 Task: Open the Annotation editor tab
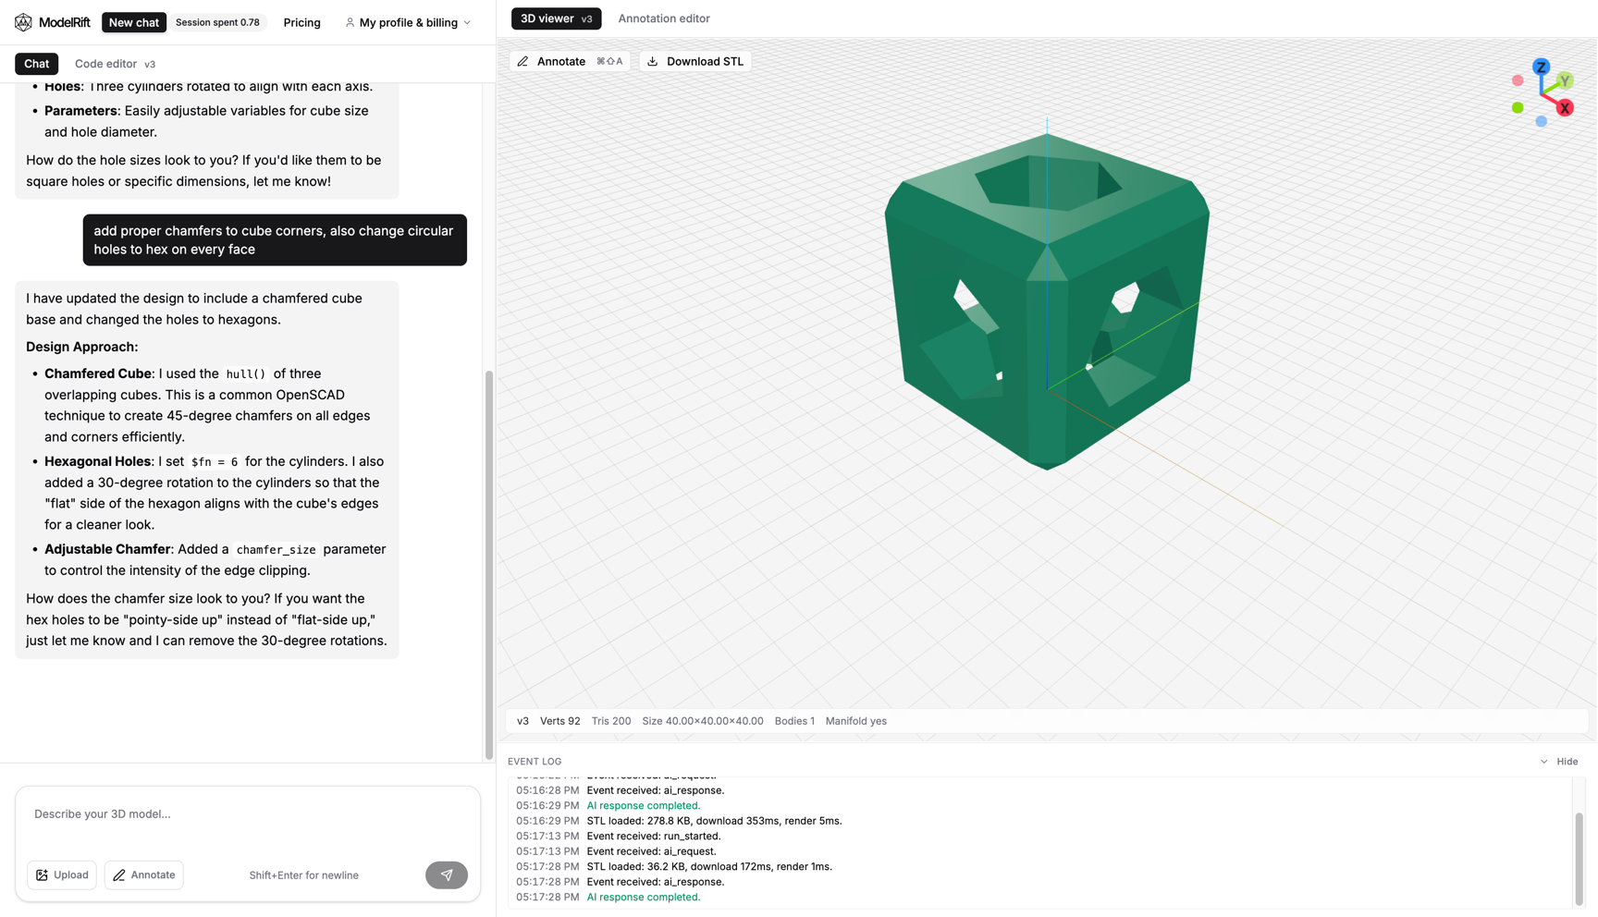click(664, 18)
